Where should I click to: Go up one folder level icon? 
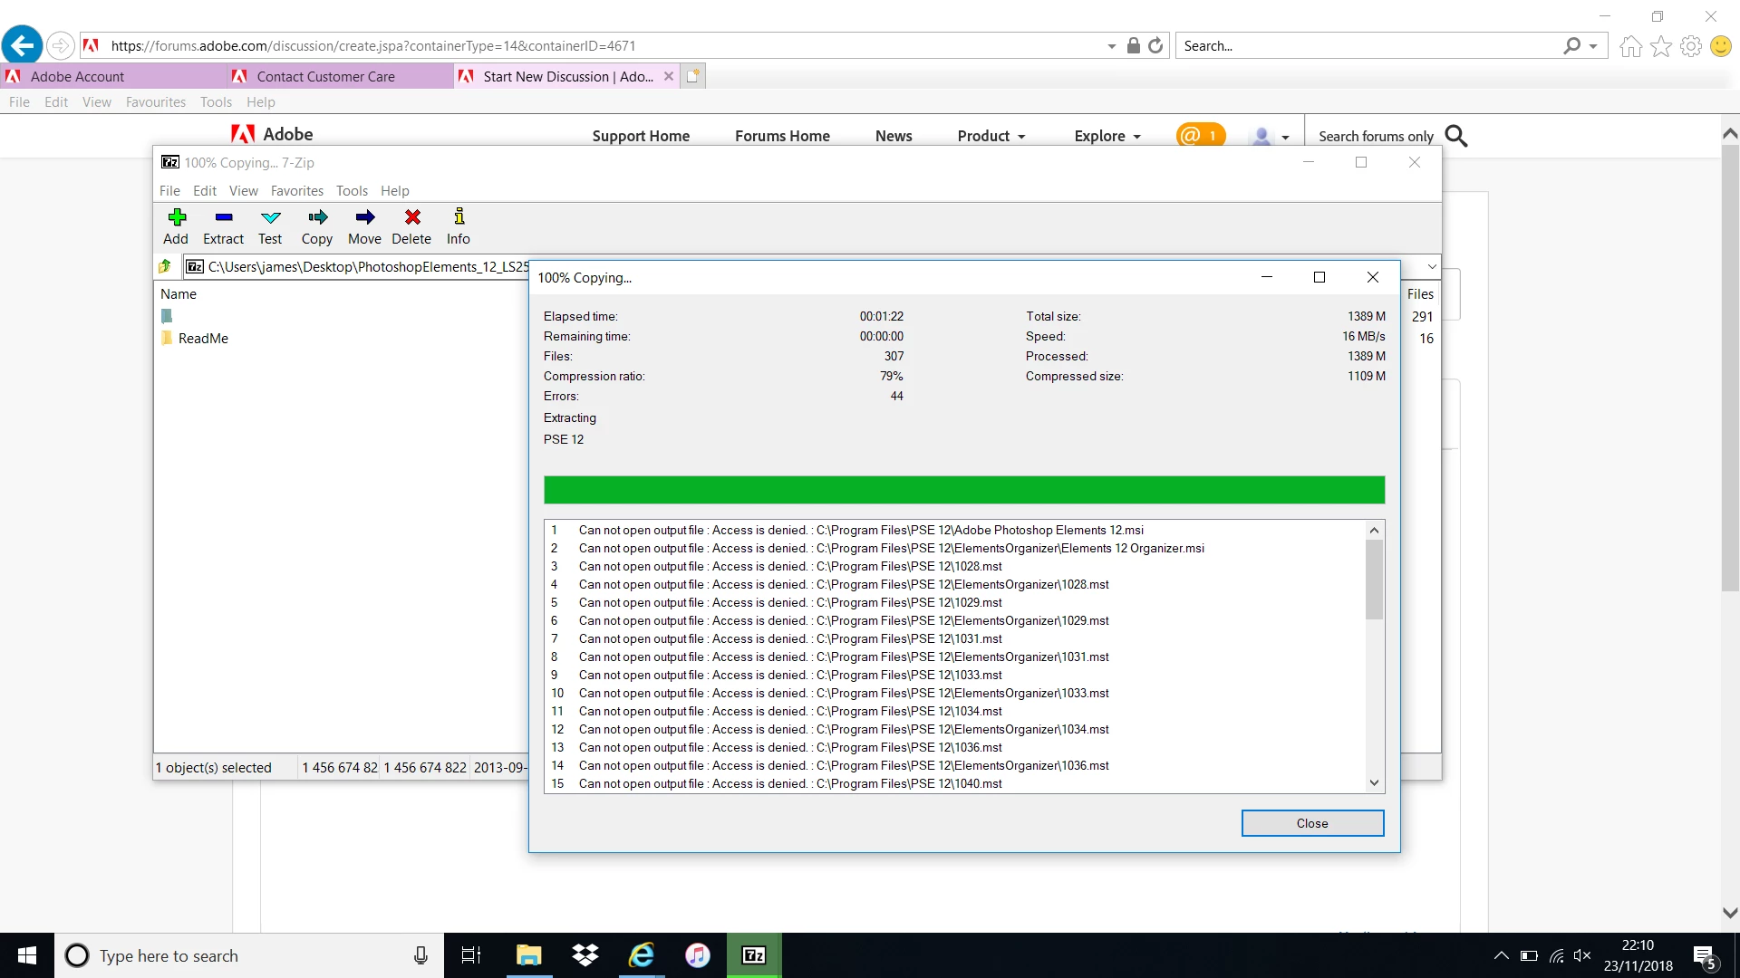click(x=165, y=266)
